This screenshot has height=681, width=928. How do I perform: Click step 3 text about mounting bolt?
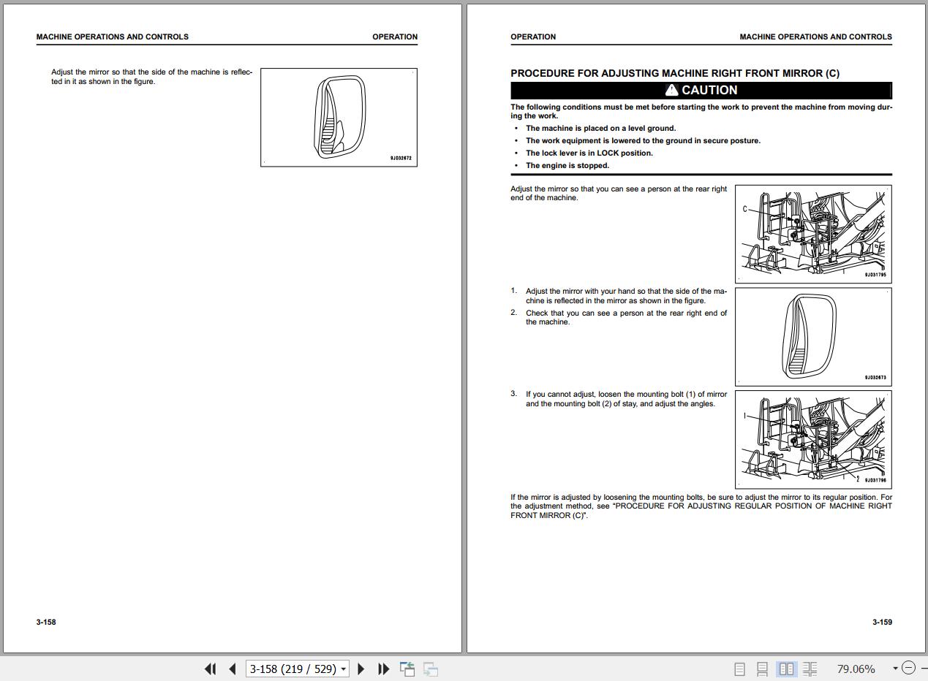point(626,399)
